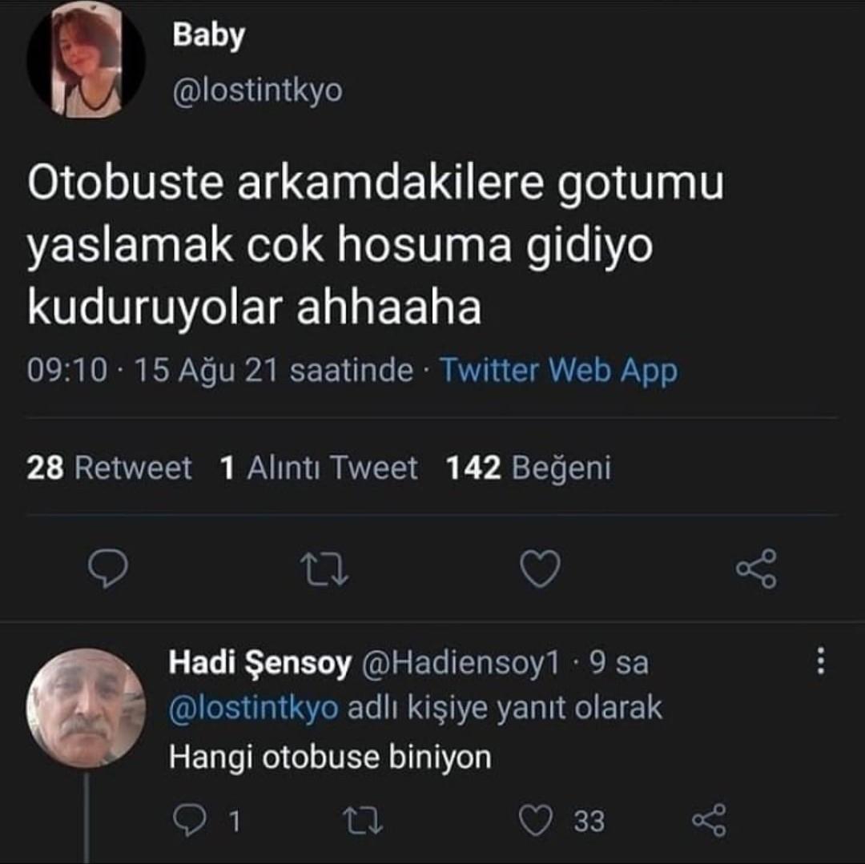The height and width of the screenshot is (864, 865).
Task: Retweet the main tweet by Baby
Action: (x=324, y=569)
